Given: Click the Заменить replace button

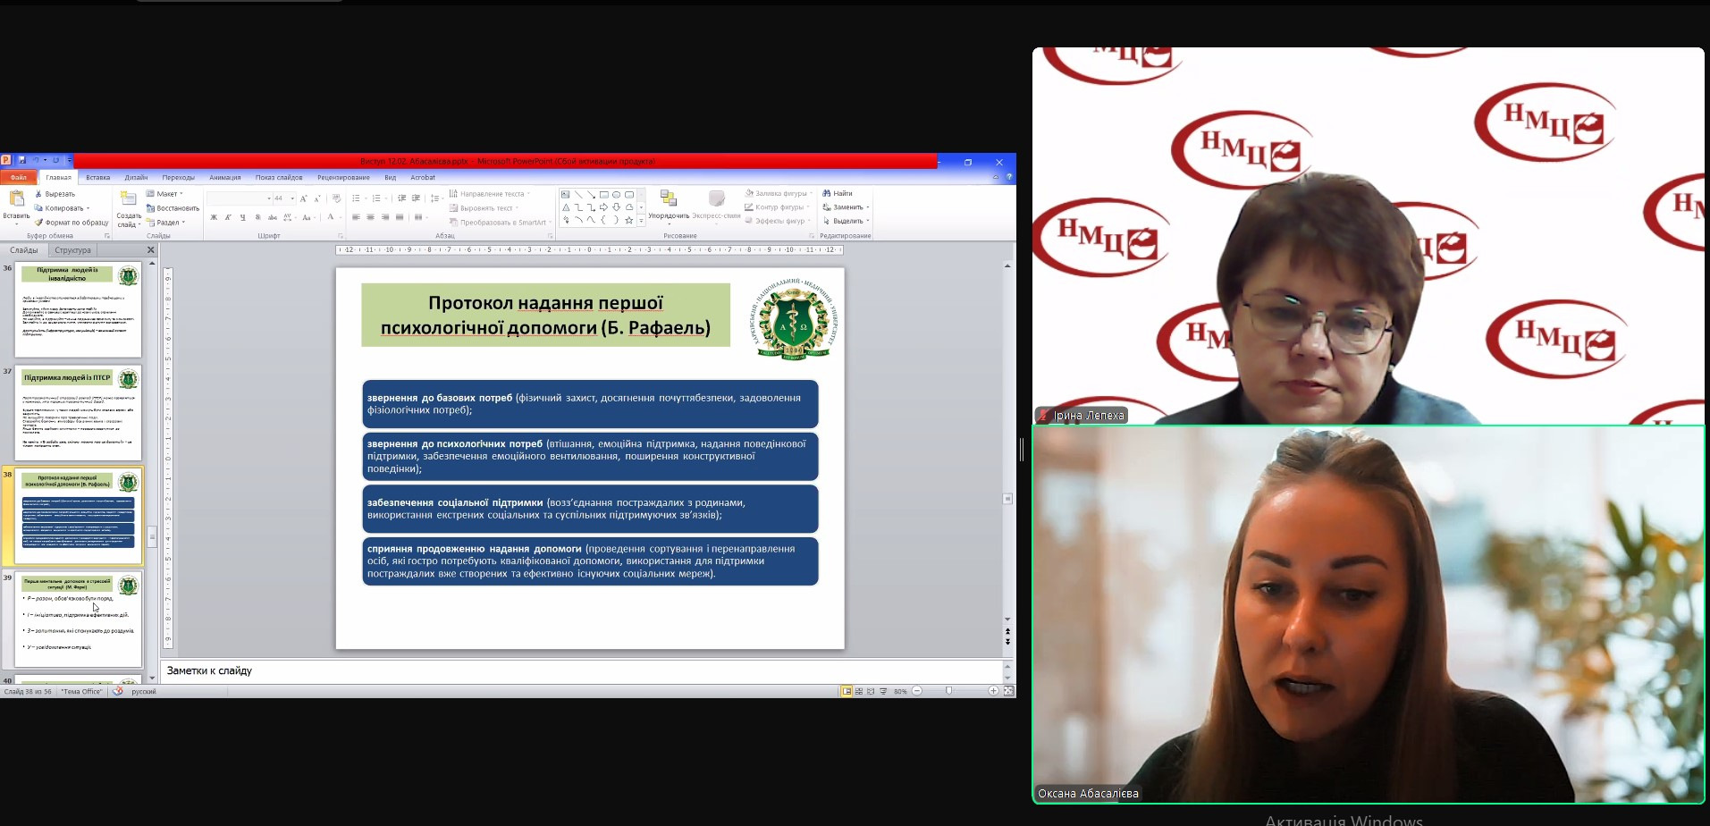Looking at the screenshot, I should tap(846, 207).
